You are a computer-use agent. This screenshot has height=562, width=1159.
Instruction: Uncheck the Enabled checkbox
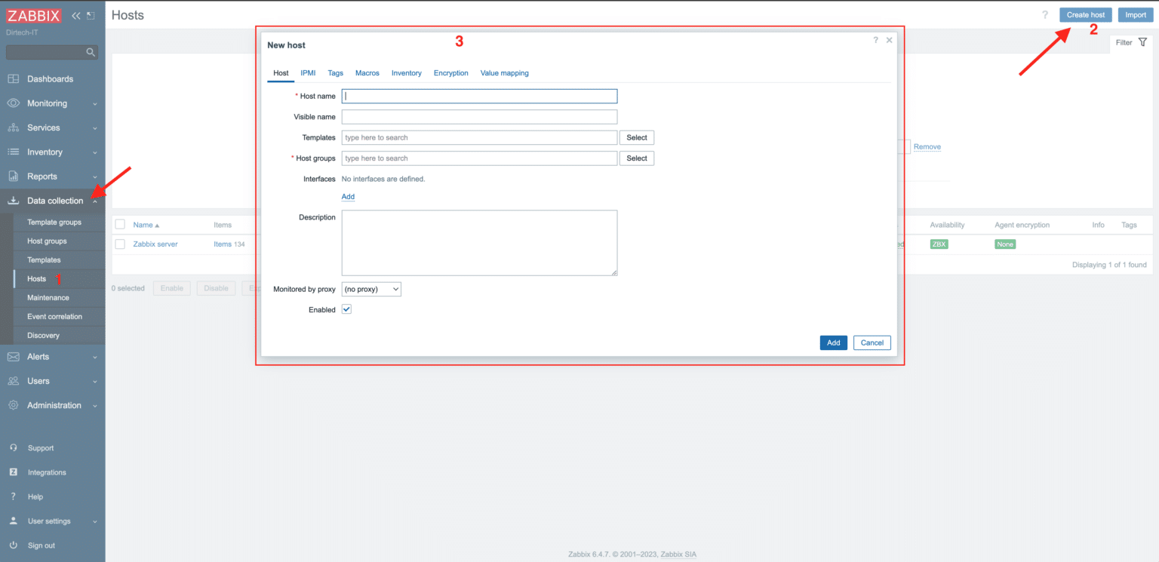[346, 309]
